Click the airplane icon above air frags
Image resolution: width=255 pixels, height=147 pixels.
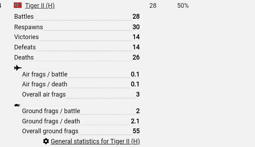(x=18, y=68)
